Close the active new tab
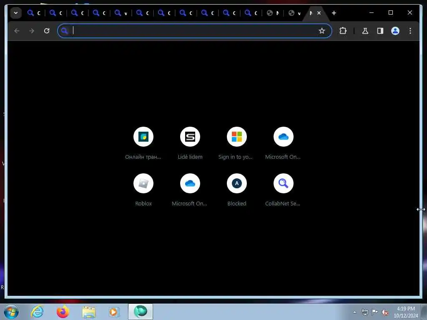This screenshot has height=320, width=427. 319,13
